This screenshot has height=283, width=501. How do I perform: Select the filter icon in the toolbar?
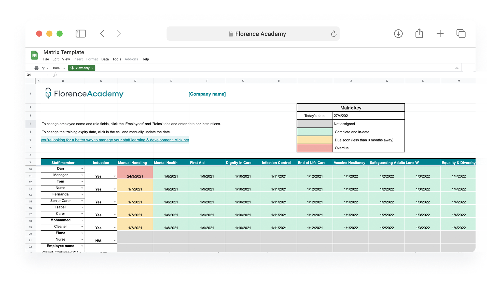[x=44, y=68]
